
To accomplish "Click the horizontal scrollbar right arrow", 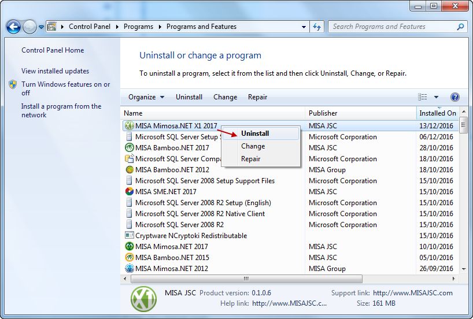I will coord(454,279).
